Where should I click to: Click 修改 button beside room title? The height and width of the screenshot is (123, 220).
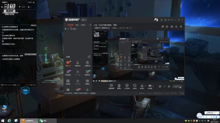(115, 25)
